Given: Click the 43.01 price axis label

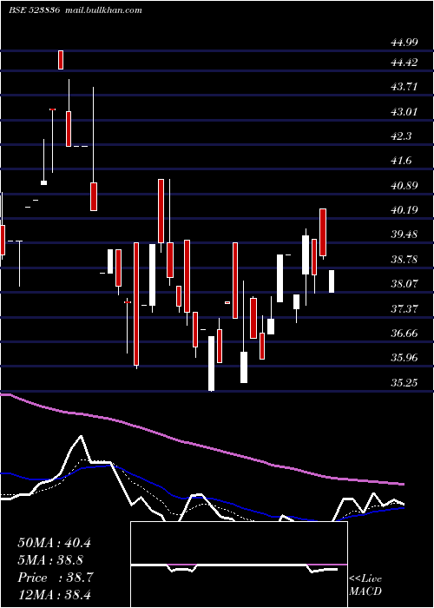Looking at the screenshot, I should [x=404, y=112].
